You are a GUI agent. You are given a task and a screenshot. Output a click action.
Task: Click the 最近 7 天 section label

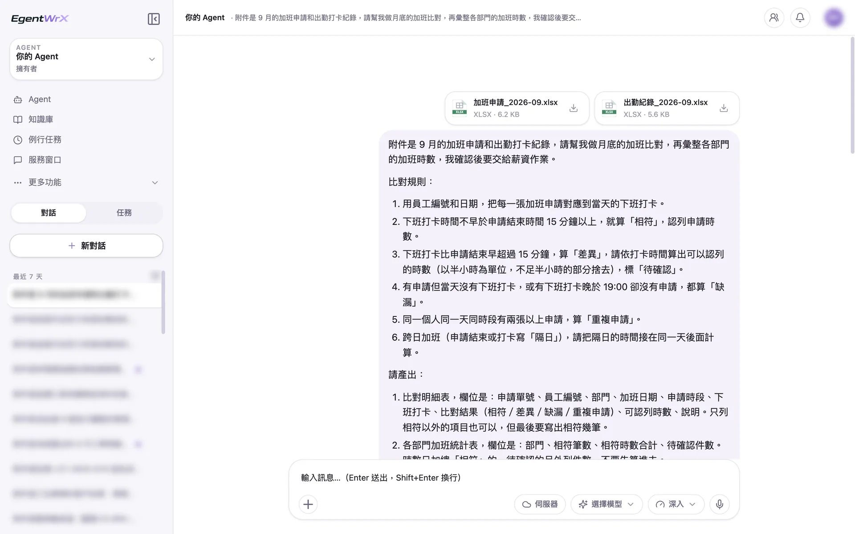coord(28,276)
